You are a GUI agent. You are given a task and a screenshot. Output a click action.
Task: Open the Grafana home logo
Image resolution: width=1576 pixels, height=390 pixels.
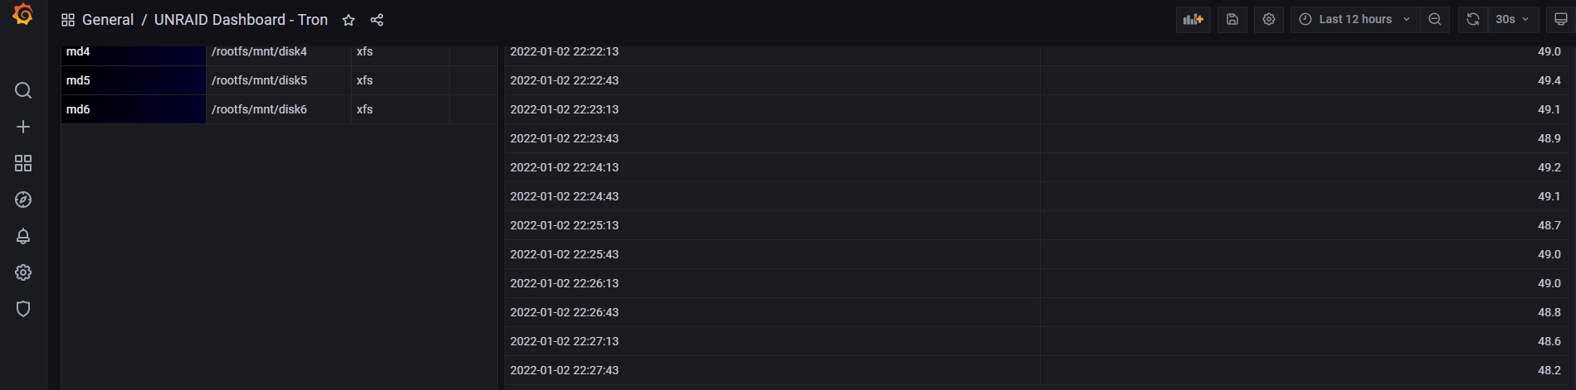point(23,14)
